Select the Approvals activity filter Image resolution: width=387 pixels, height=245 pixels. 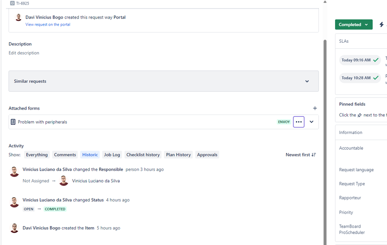(x=207, y=155)
